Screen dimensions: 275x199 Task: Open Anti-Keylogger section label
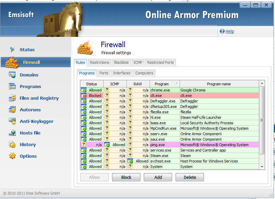(37, 121)
